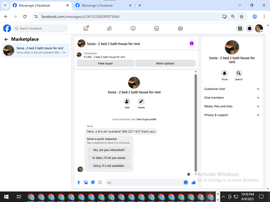
Task: Click the chat message scrollbar
Action: click(195, 123)
